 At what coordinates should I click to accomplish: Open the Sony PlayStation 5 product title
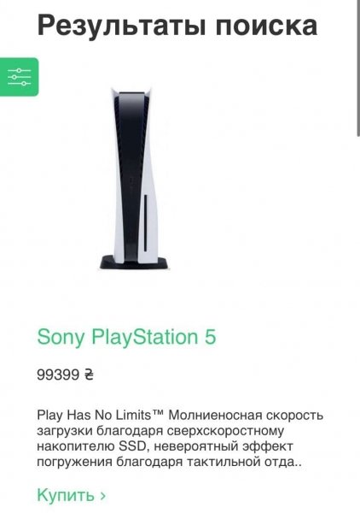click(x=126, y=337)
